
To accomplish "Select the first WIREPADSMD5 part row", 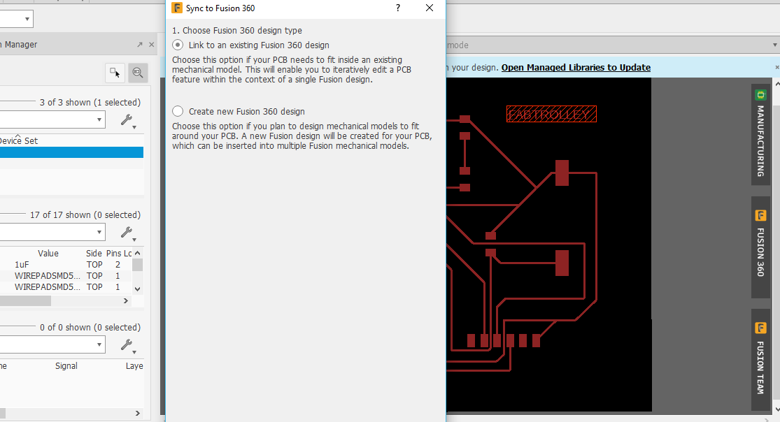I will [66, 276].
